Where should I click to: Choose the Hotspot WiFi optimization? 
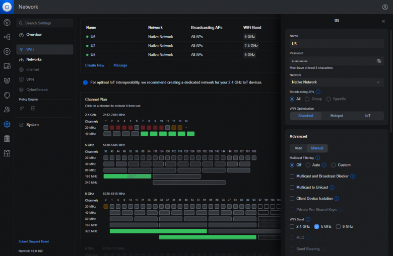point(337,116)
